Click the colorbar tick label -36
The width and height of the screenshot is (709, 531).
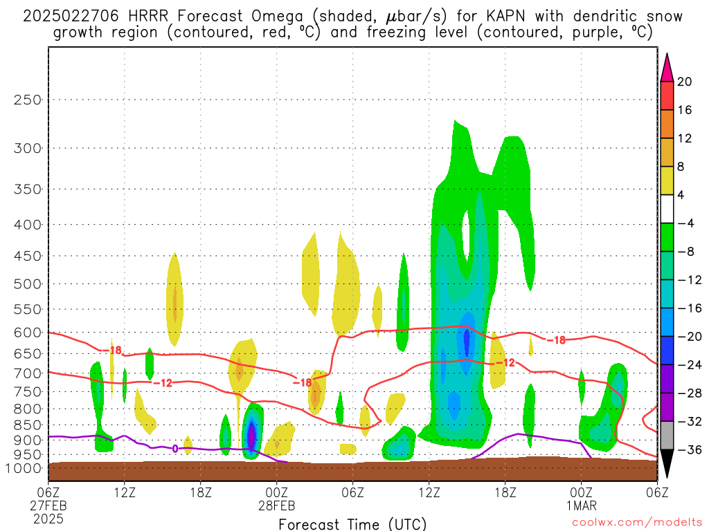[x=689, y=449]
